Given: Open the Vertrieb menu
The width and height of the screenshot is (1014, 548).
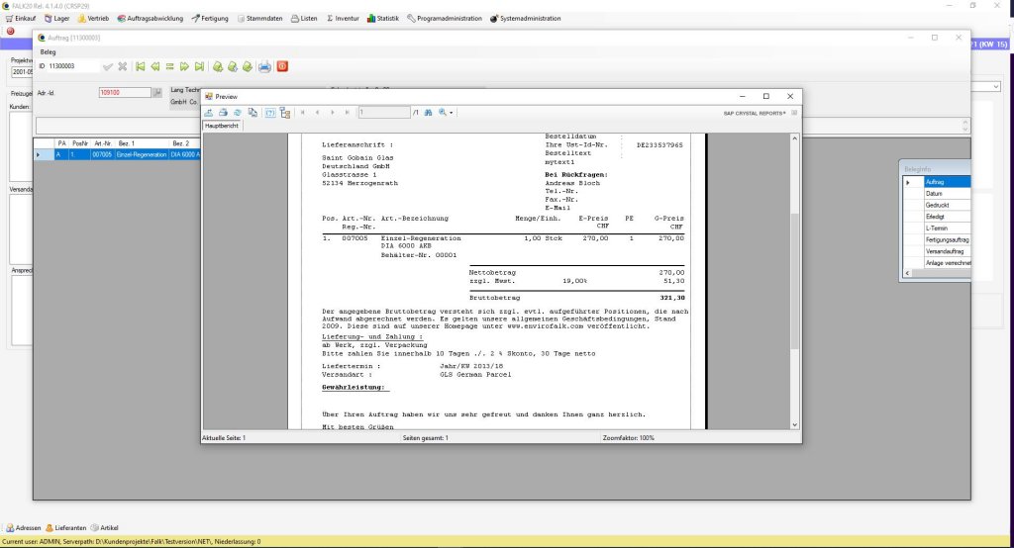Looking at the screenshot, I should point(92,18).
